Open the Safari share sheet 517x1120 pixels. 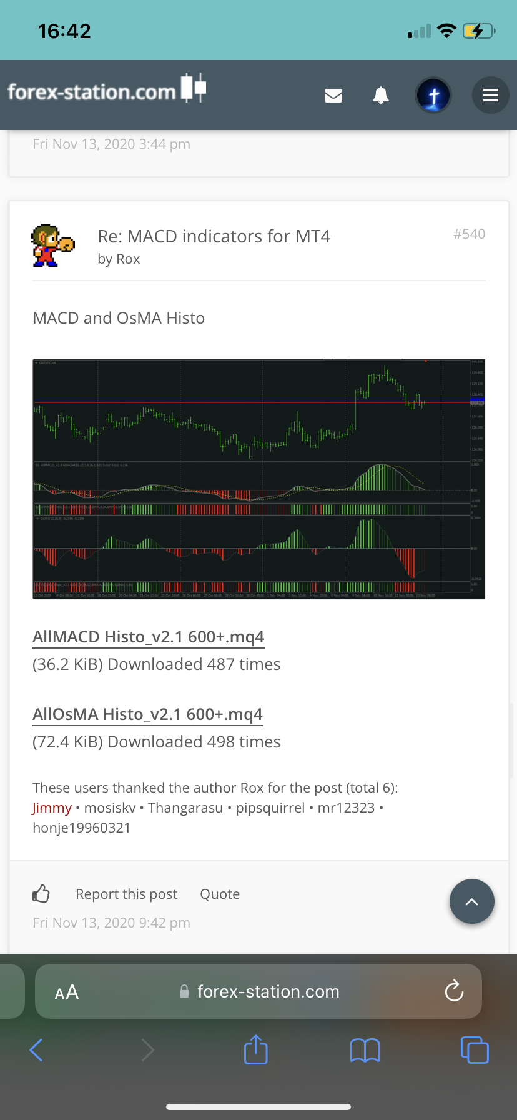tap(255, 1049)
